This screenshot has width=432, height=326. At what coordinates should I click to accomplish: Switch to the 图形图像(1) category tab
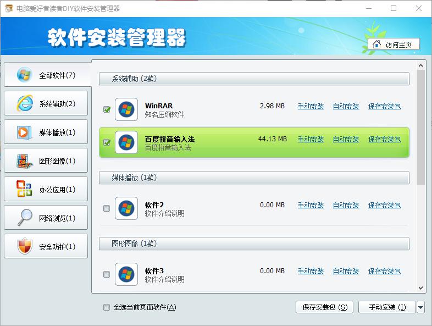[46, 161]
